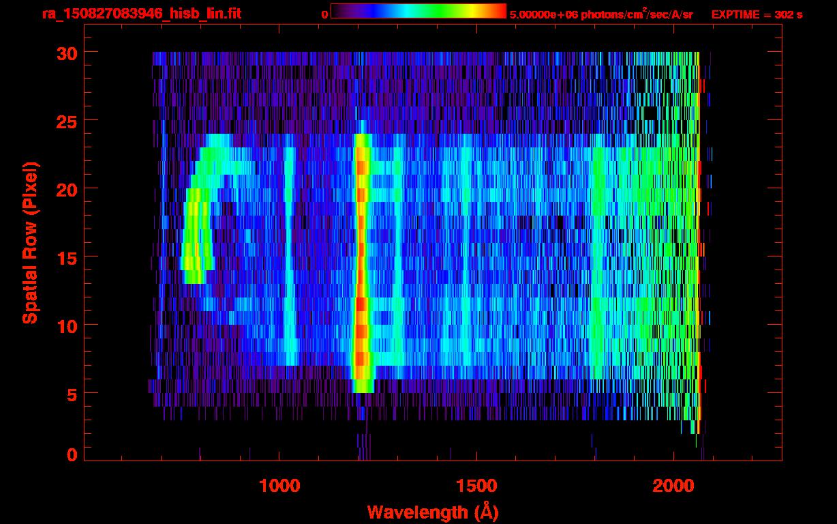Click the EXPTIME = 302 s text
This screenshot has width=837, height=524.
757,14
